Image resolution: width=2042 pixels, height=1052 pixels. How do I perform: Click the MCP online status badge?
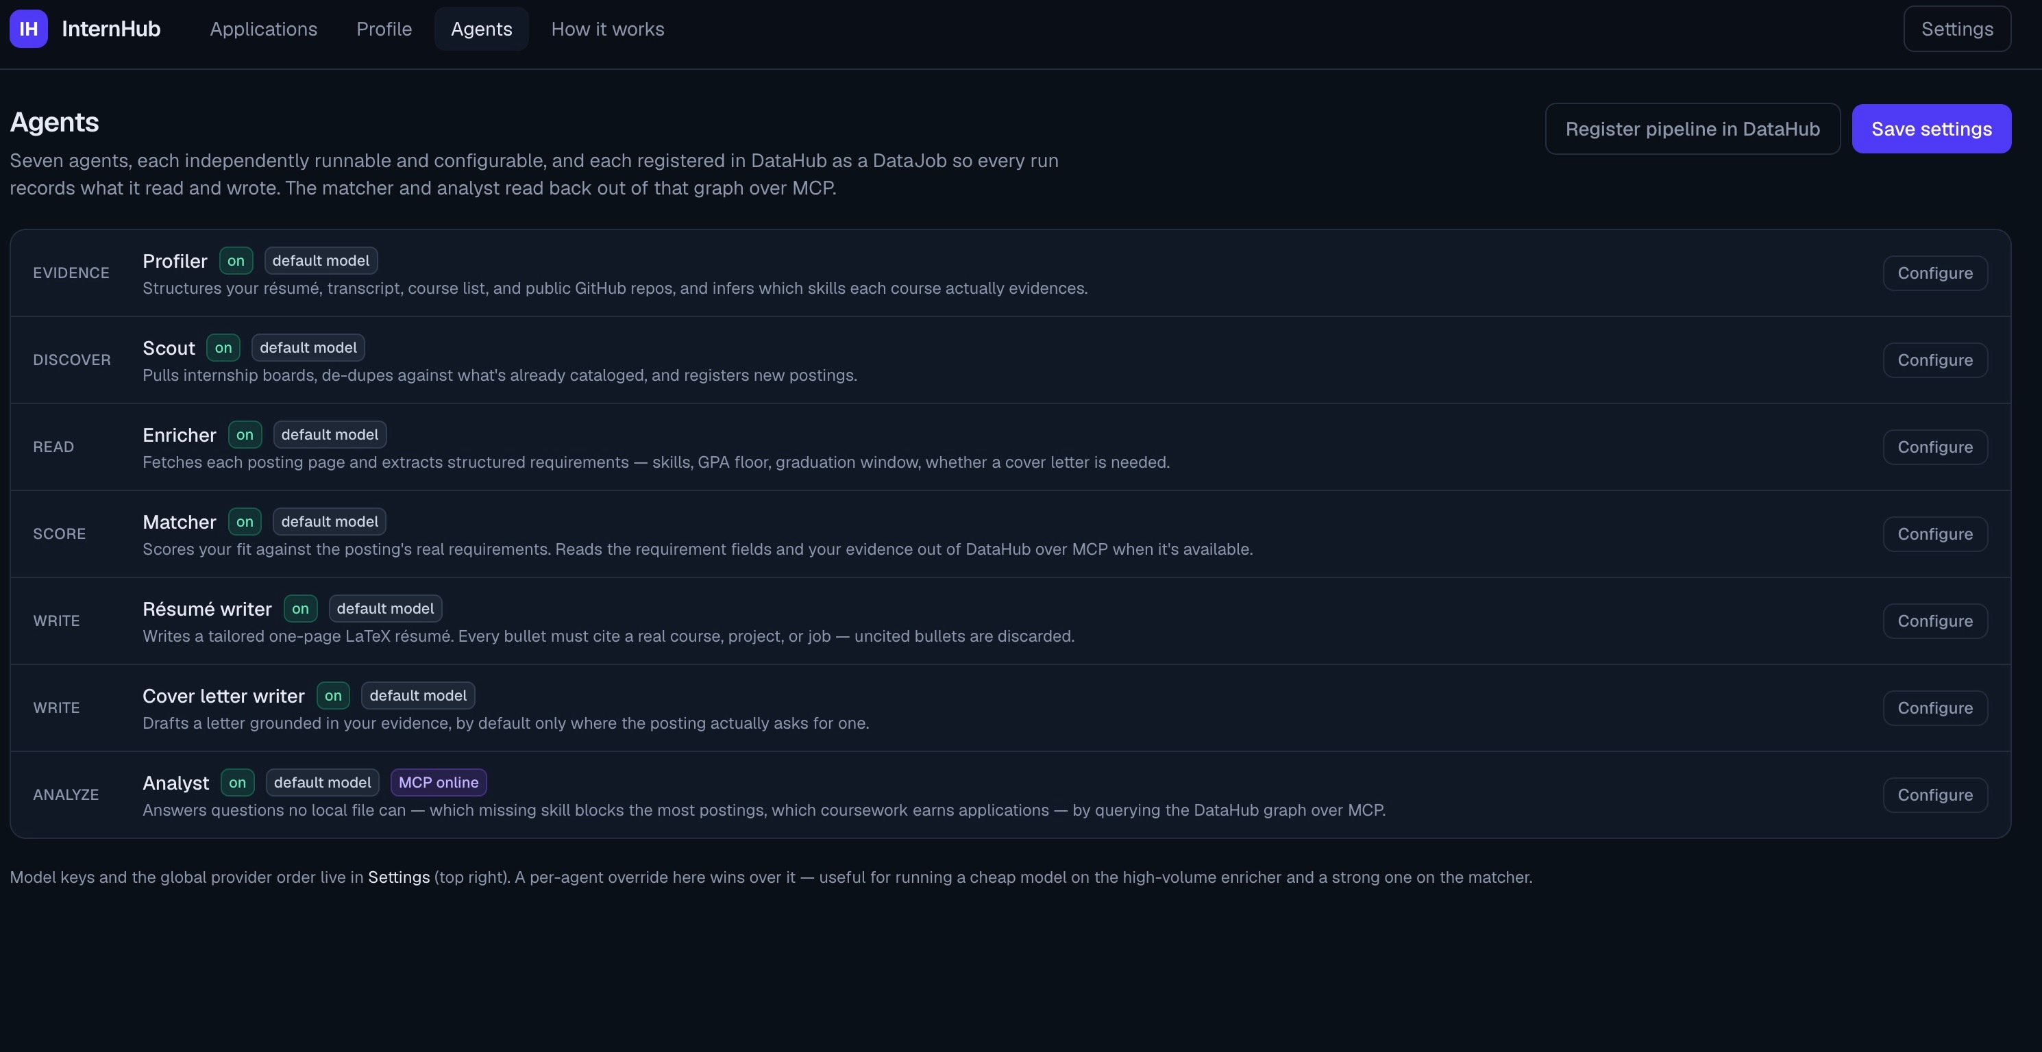click(439, 783)
